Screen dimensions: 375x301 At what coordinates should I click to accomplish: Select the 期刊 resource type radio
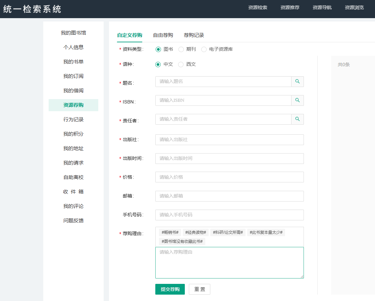click(181, 49)
